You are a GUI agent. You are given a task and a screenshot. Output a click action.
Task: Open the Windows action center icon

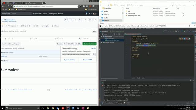pyautogui.click(x=194, y=108)
